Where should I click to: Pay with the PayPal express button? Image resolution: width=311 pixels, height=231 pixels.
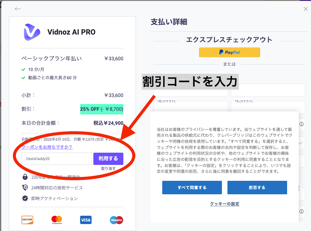[230, 52]
